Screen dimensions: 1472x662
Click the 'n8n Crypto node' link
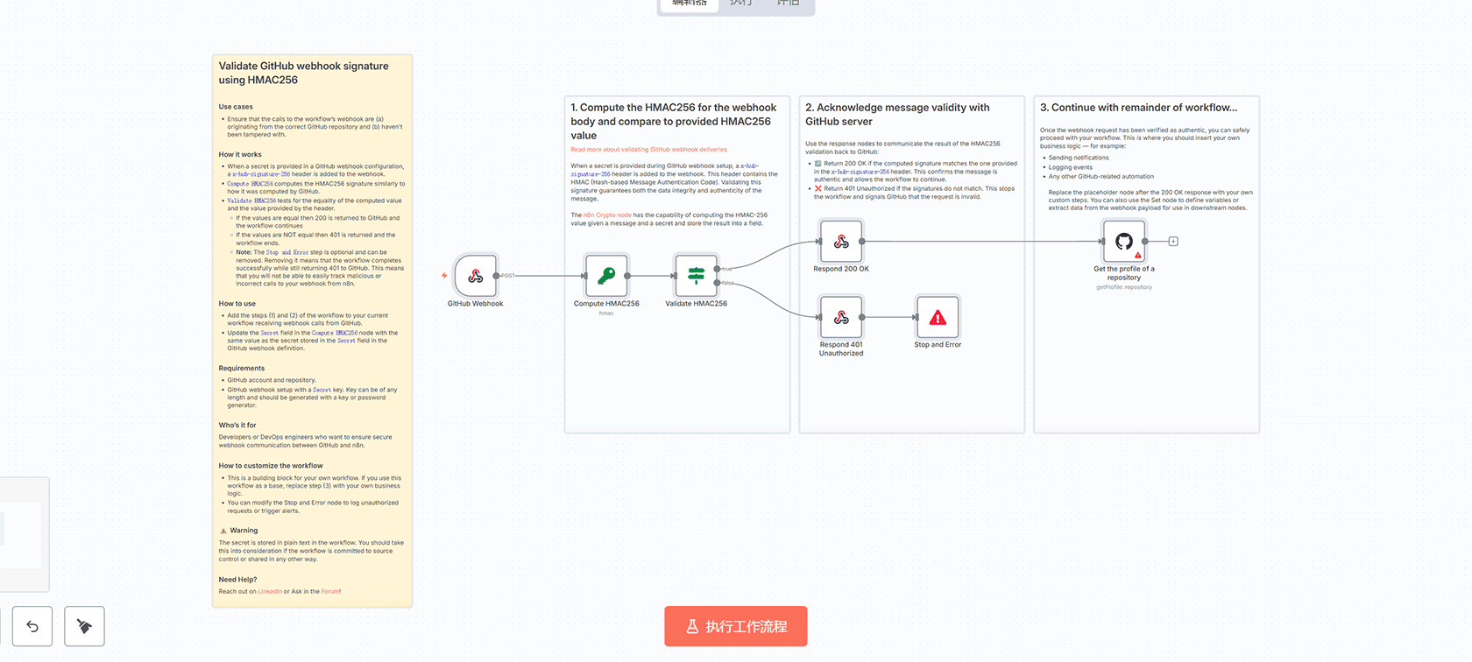(607, 215)
